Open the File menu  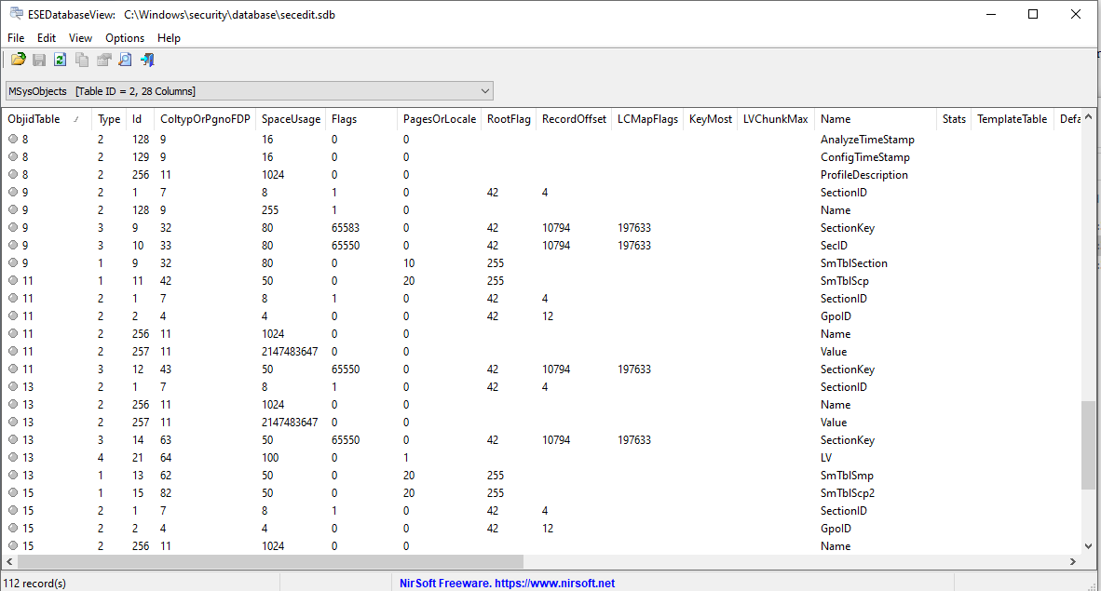(16, 38)
